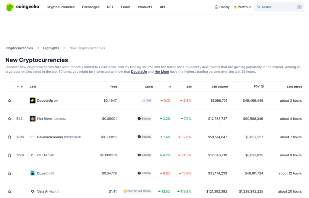Viewport: 309px width, 198px height.
Task: Favorite Vela AI with the star
Action: point(9,191)
